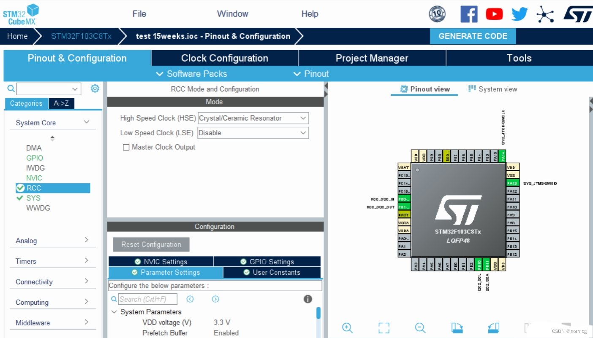The width and height of the screenshot is (593, 338).
Task: Switch to Project Manager tab
Action: point(372,58)
